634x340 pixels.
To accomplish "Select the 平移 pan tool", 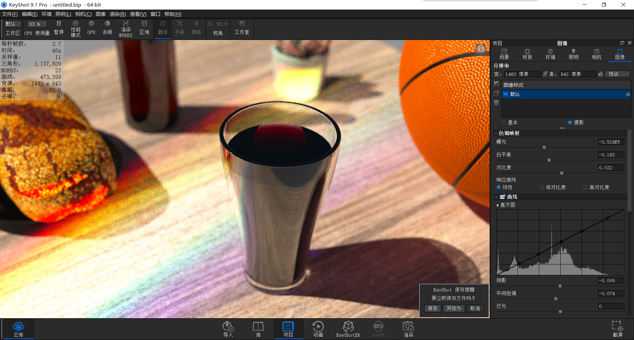I will [179, 28].
